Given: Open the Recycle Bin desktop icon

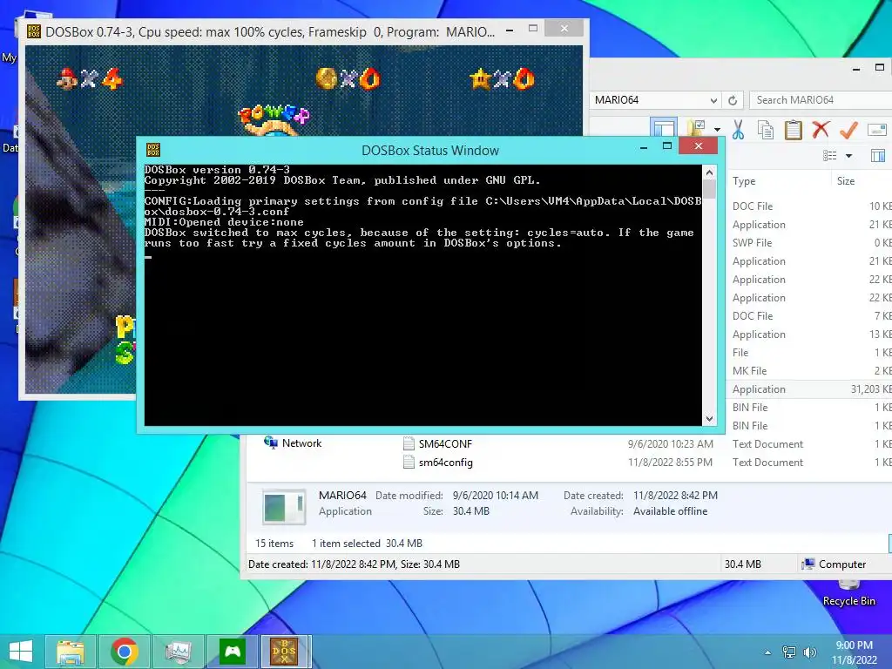Looking at the screenshot, I should [848, 592].
